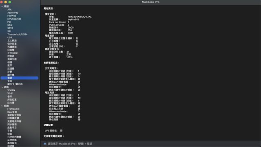Select Apple Pay in the sidebar

13,13
